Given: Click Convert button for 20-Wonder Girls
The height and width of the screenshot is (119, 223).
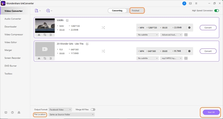Looking at the screenshot, I should pyautogui.click(x=208, y=51).
